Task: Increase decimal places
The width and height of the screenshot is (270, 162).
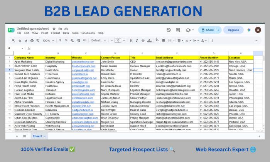Action: tap(78, 40)
